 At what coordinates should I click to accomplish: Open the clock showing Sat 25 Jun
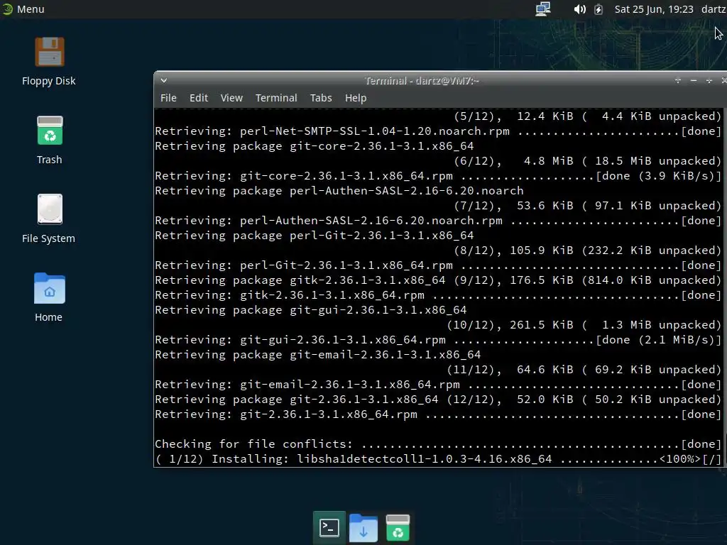point(654,9)
